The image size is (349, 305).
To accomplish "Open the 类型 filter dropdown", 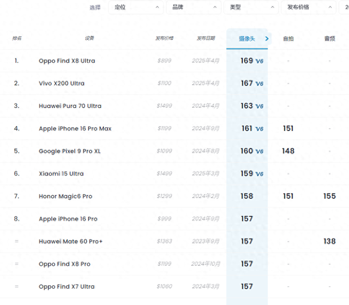I will tap(251, 7).
